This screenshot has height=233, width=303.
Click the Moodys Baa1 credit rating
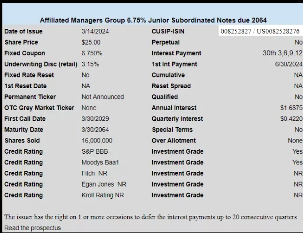point(100,163)
